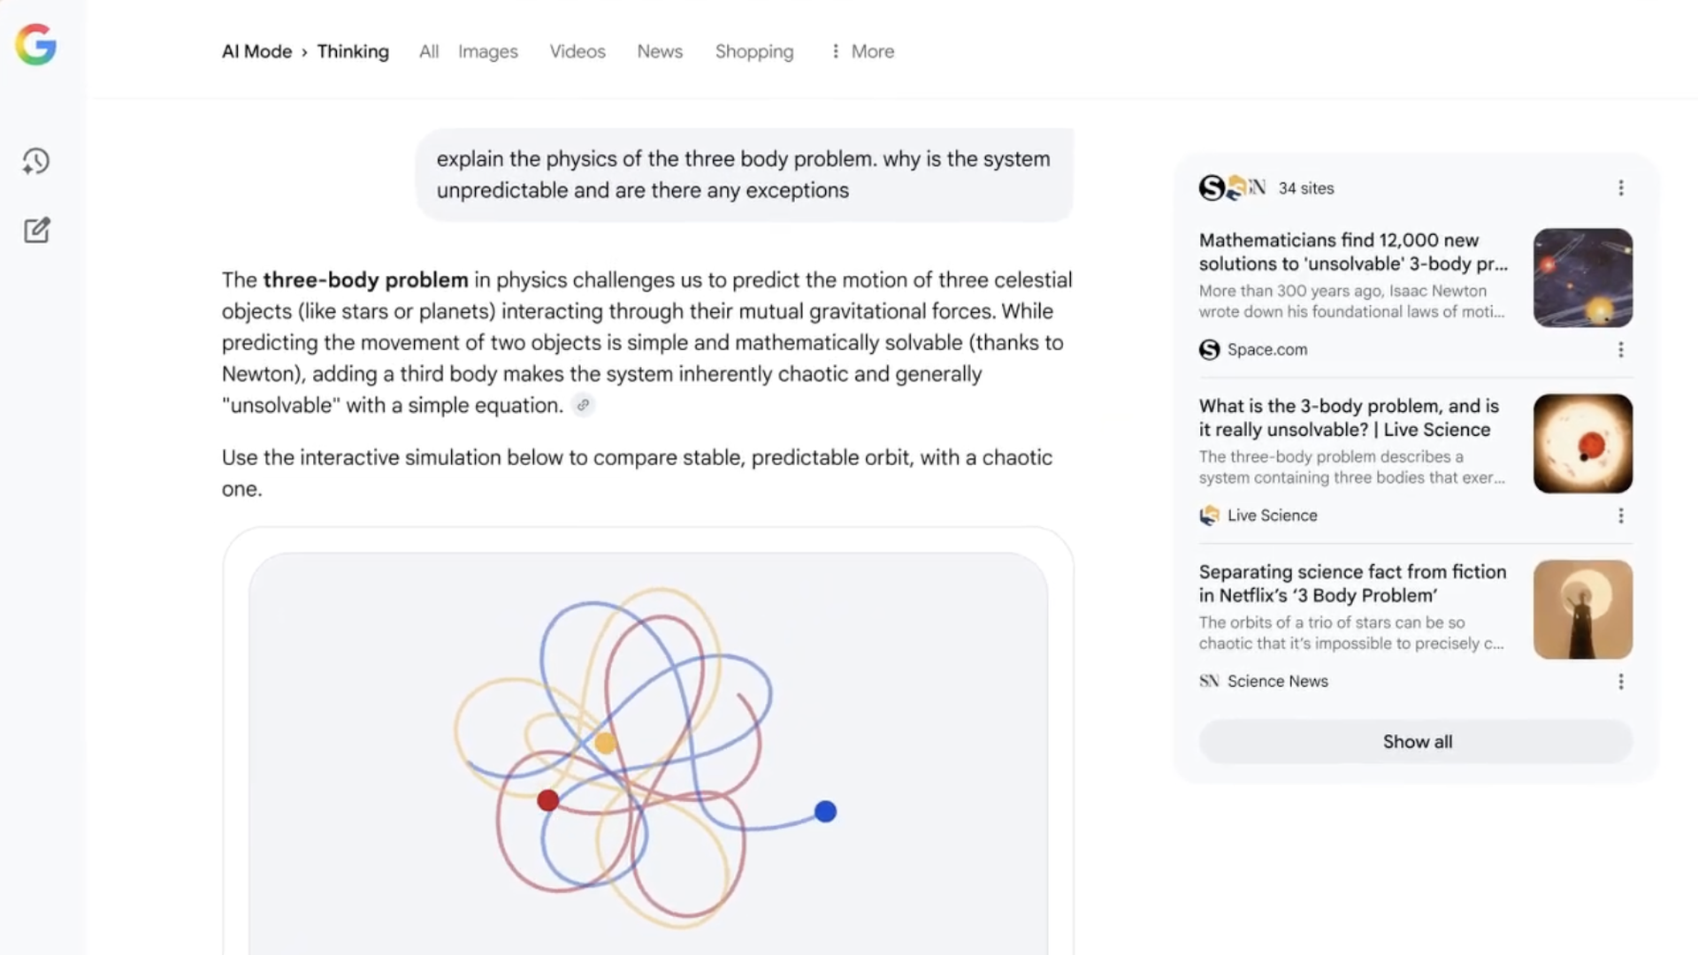The width and height of the screenshot is (1698, 955).
Task: Click the stacked site favicons beside 34 sites
Action: tap(1234, 187)
